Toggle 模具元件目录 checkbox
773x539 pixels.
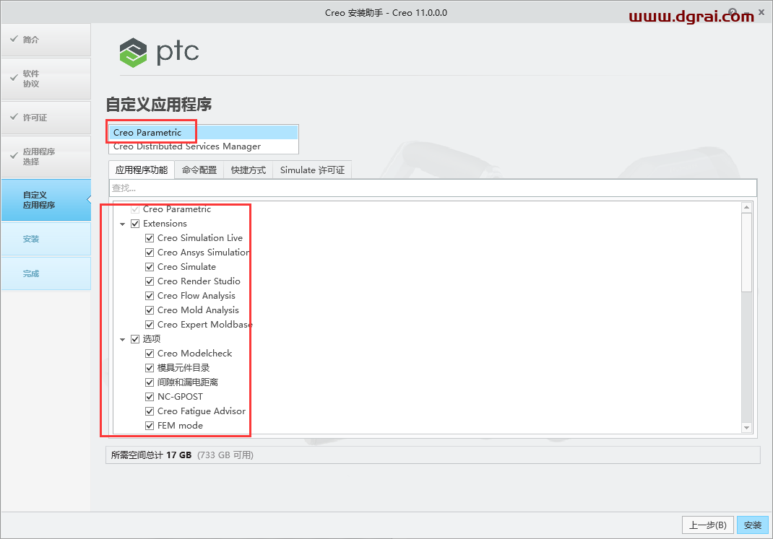click(150, 368)
